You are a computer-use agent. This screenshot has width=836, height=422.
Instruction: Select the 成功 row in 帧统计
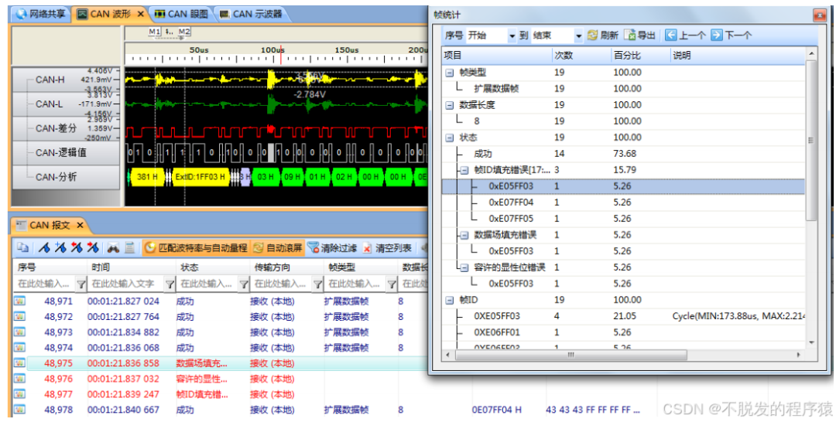624,153
